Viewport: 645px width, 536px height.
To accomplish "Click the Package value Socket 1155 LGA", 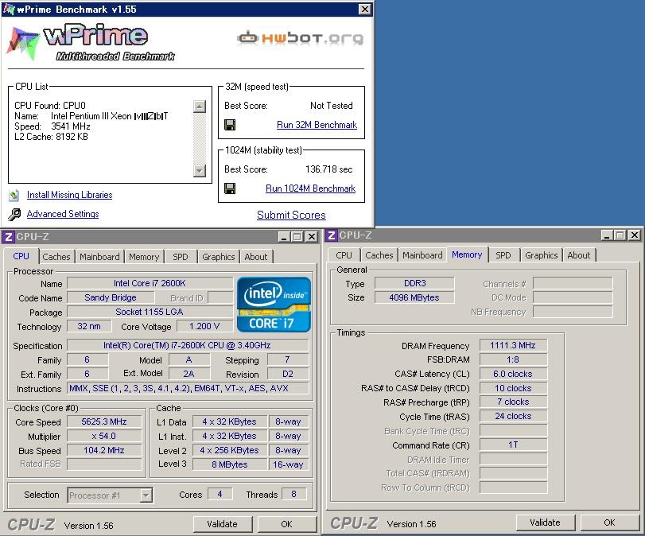I will pyautogui.click(x=150, y=312).
